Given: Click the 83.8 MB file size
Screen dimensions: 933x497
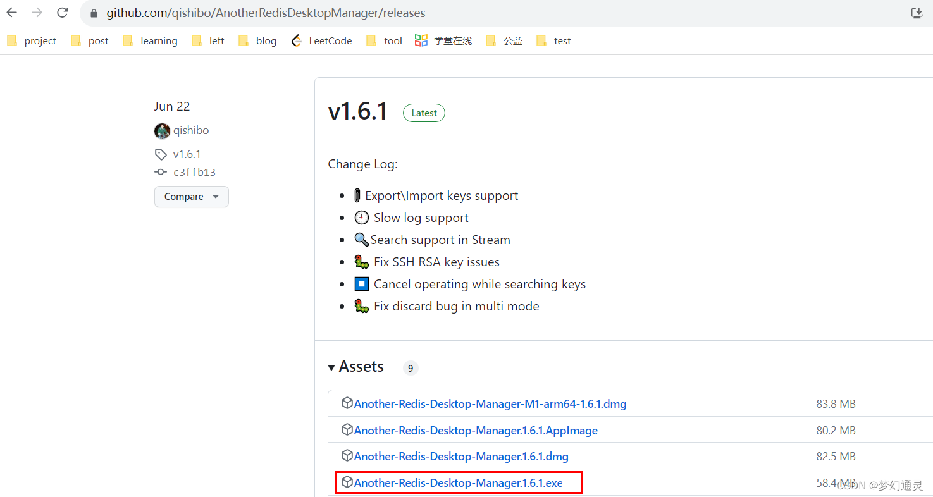Looking at the screenshot, I should pos(836,404).
